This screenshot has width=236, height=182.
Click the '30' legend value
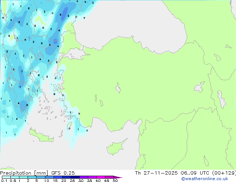(x=81, y=181)
